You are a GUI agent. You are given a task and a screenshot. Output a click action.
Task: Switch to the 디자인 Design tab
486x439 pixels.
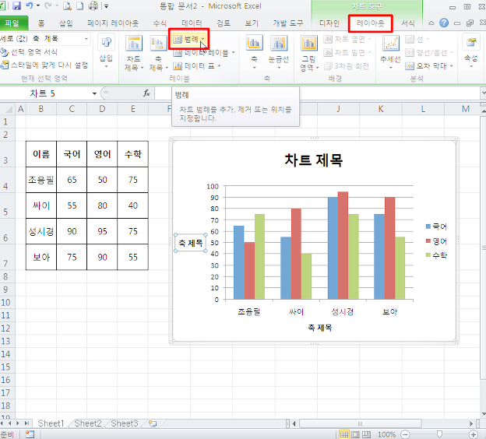pyautogui.click(x=329, y=23)
